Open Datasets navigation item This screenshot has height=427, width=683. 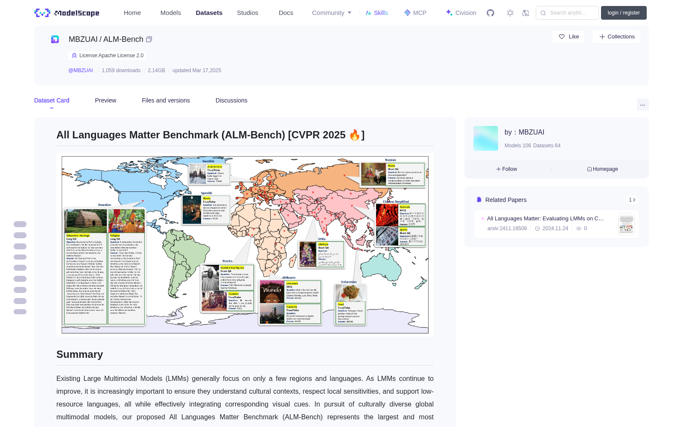click(209, 13)
